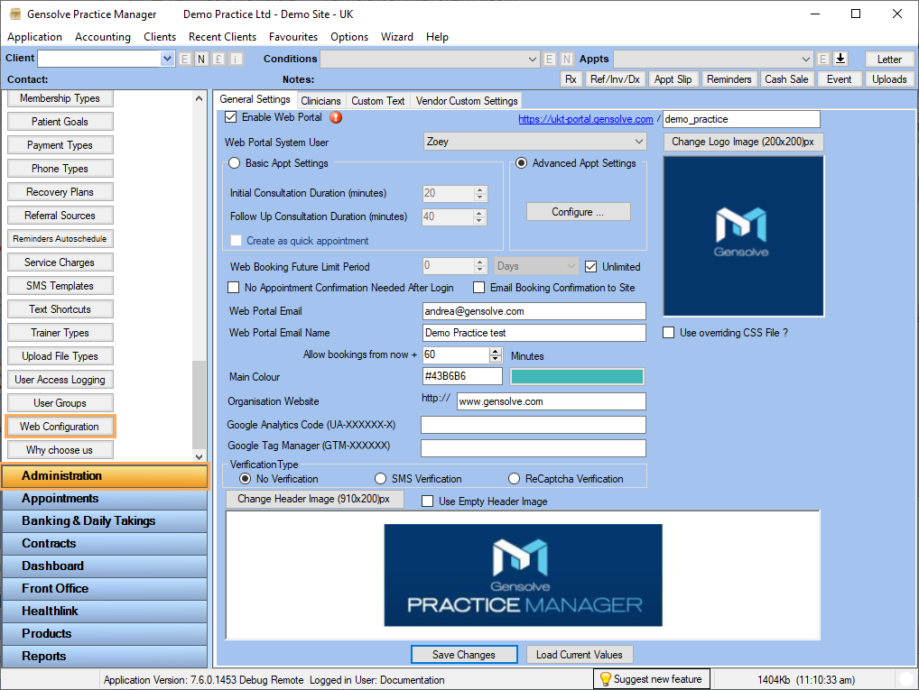The image size is (919, 690).
Task: Expand the Appointments section
Action: [x=105, y=499]
